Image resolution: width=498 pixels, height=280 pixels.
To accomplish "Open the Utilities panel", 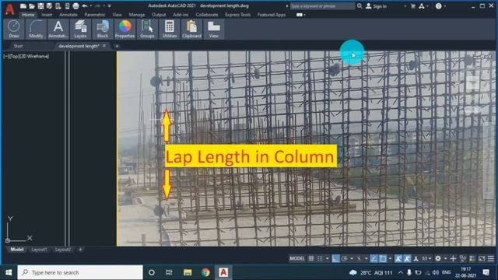I will 170,29.
